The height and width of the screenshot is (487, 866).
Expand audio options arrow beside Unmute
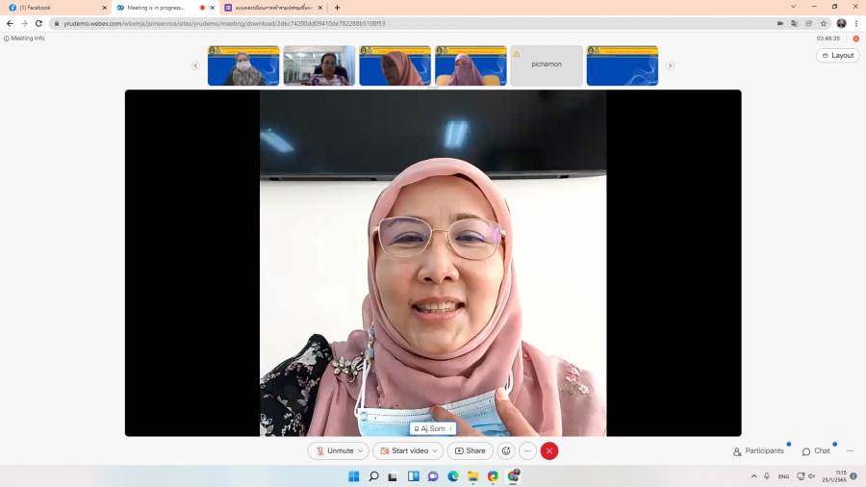point(361,450)
